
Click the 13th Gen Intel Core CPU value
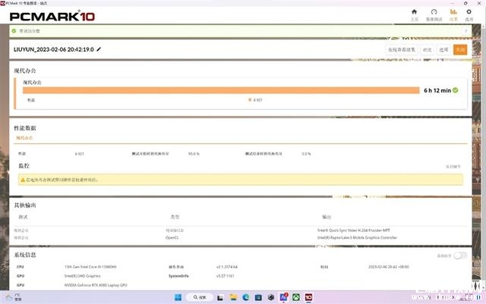(x=90, y=267)
